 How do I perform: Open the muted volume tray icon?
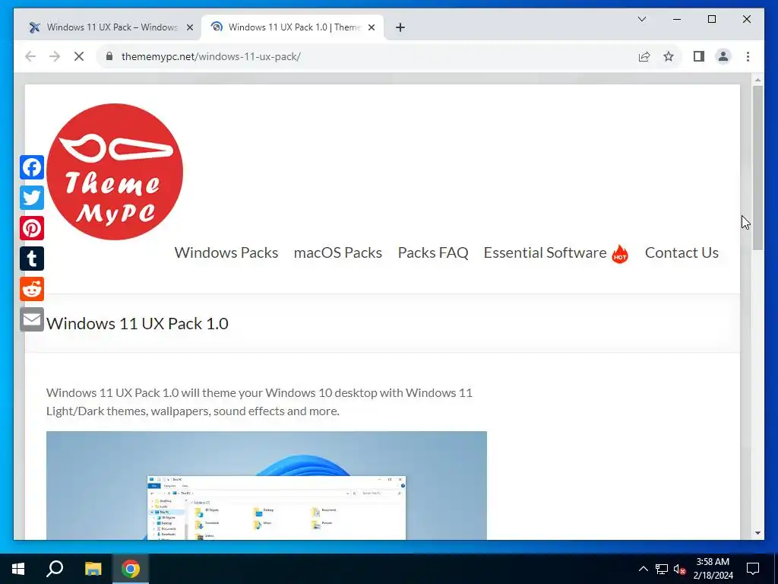[679, 569]
